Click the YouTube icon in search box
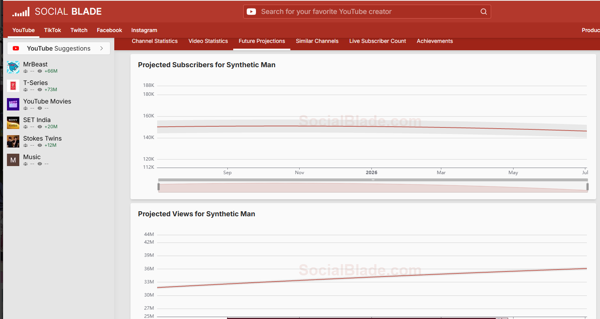This screenshot has width=600, height=319. pyautogui.click(x=251, y=12)
